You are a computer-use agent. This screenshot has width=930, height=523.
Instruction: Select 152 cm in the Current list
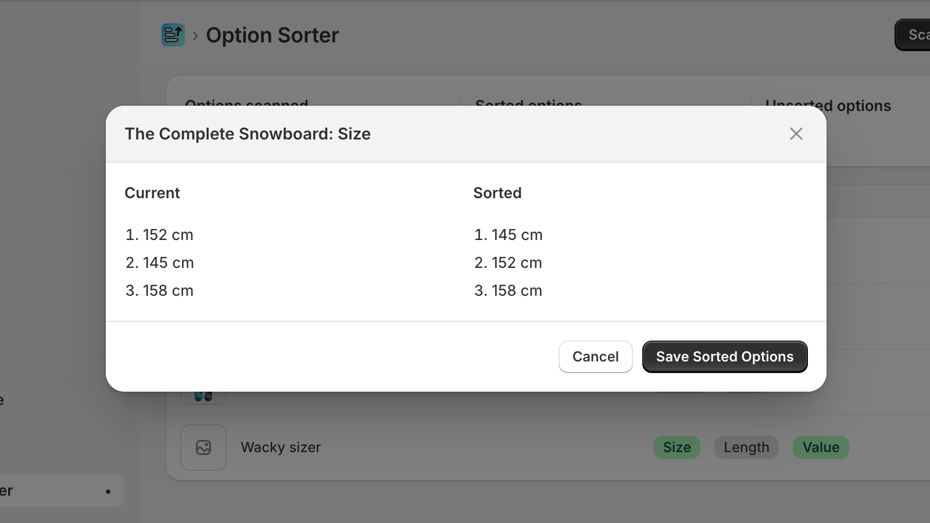[159, 235]
